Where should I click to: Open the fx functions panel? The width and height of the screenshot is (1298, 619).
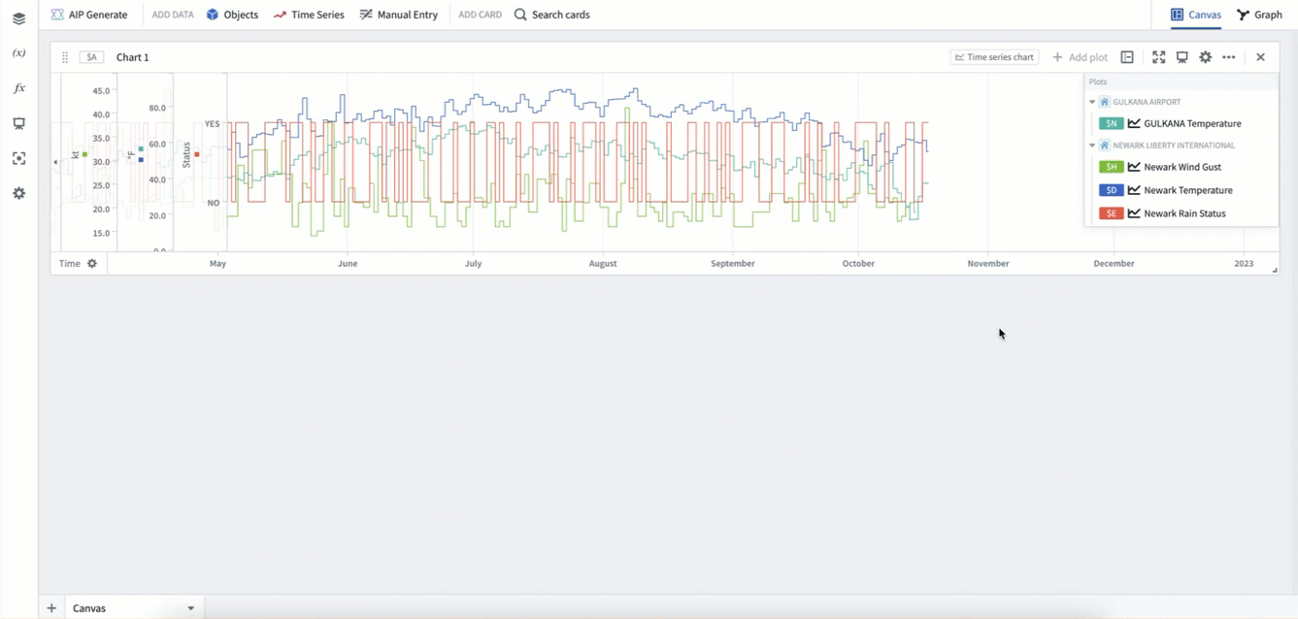[x=18, y=88]
